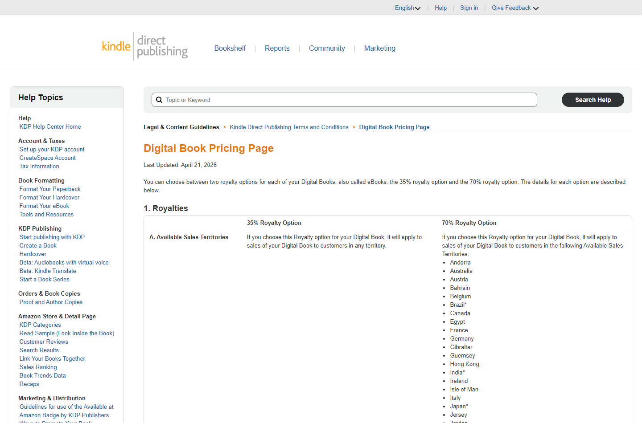Click Sign in at the top

point(469,8)
